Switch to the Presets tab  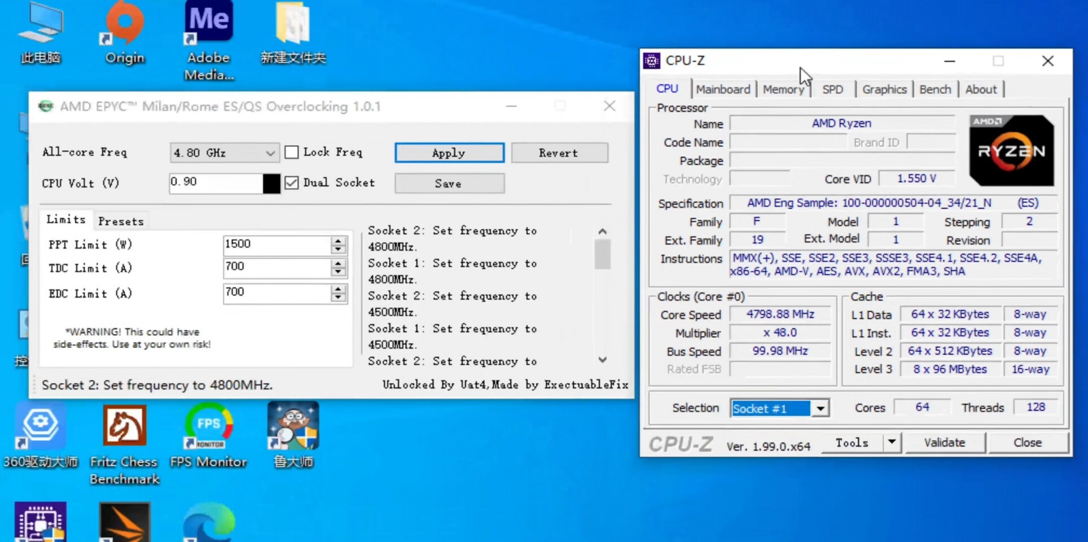pos(121,221)
